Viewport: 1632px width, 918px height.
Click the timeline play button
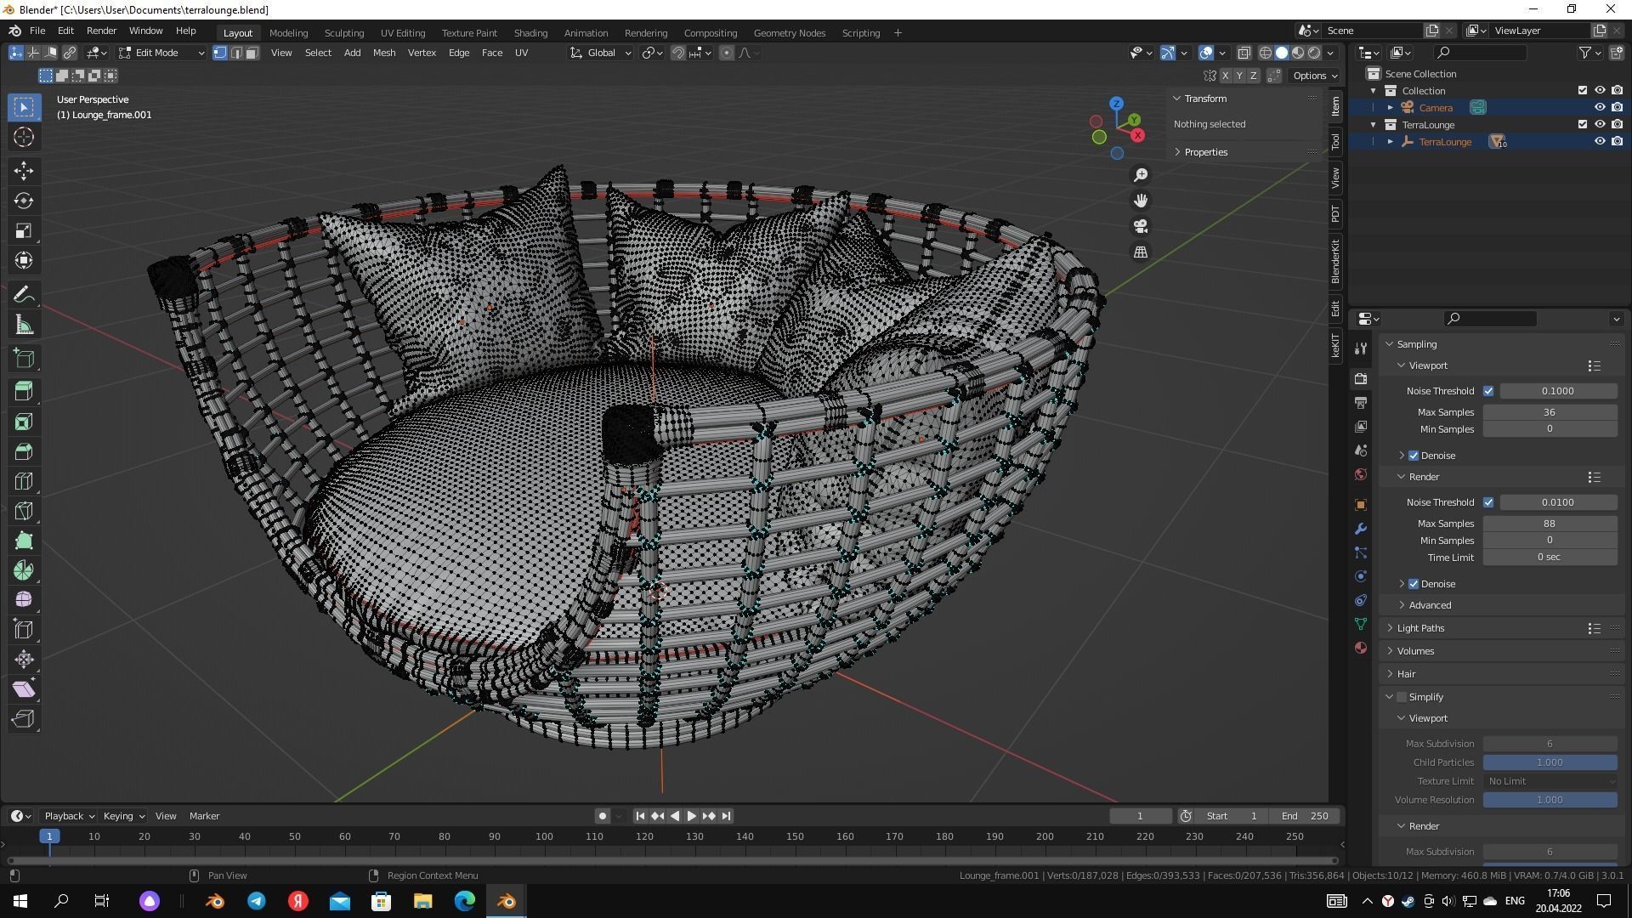[x=692, y=816]
